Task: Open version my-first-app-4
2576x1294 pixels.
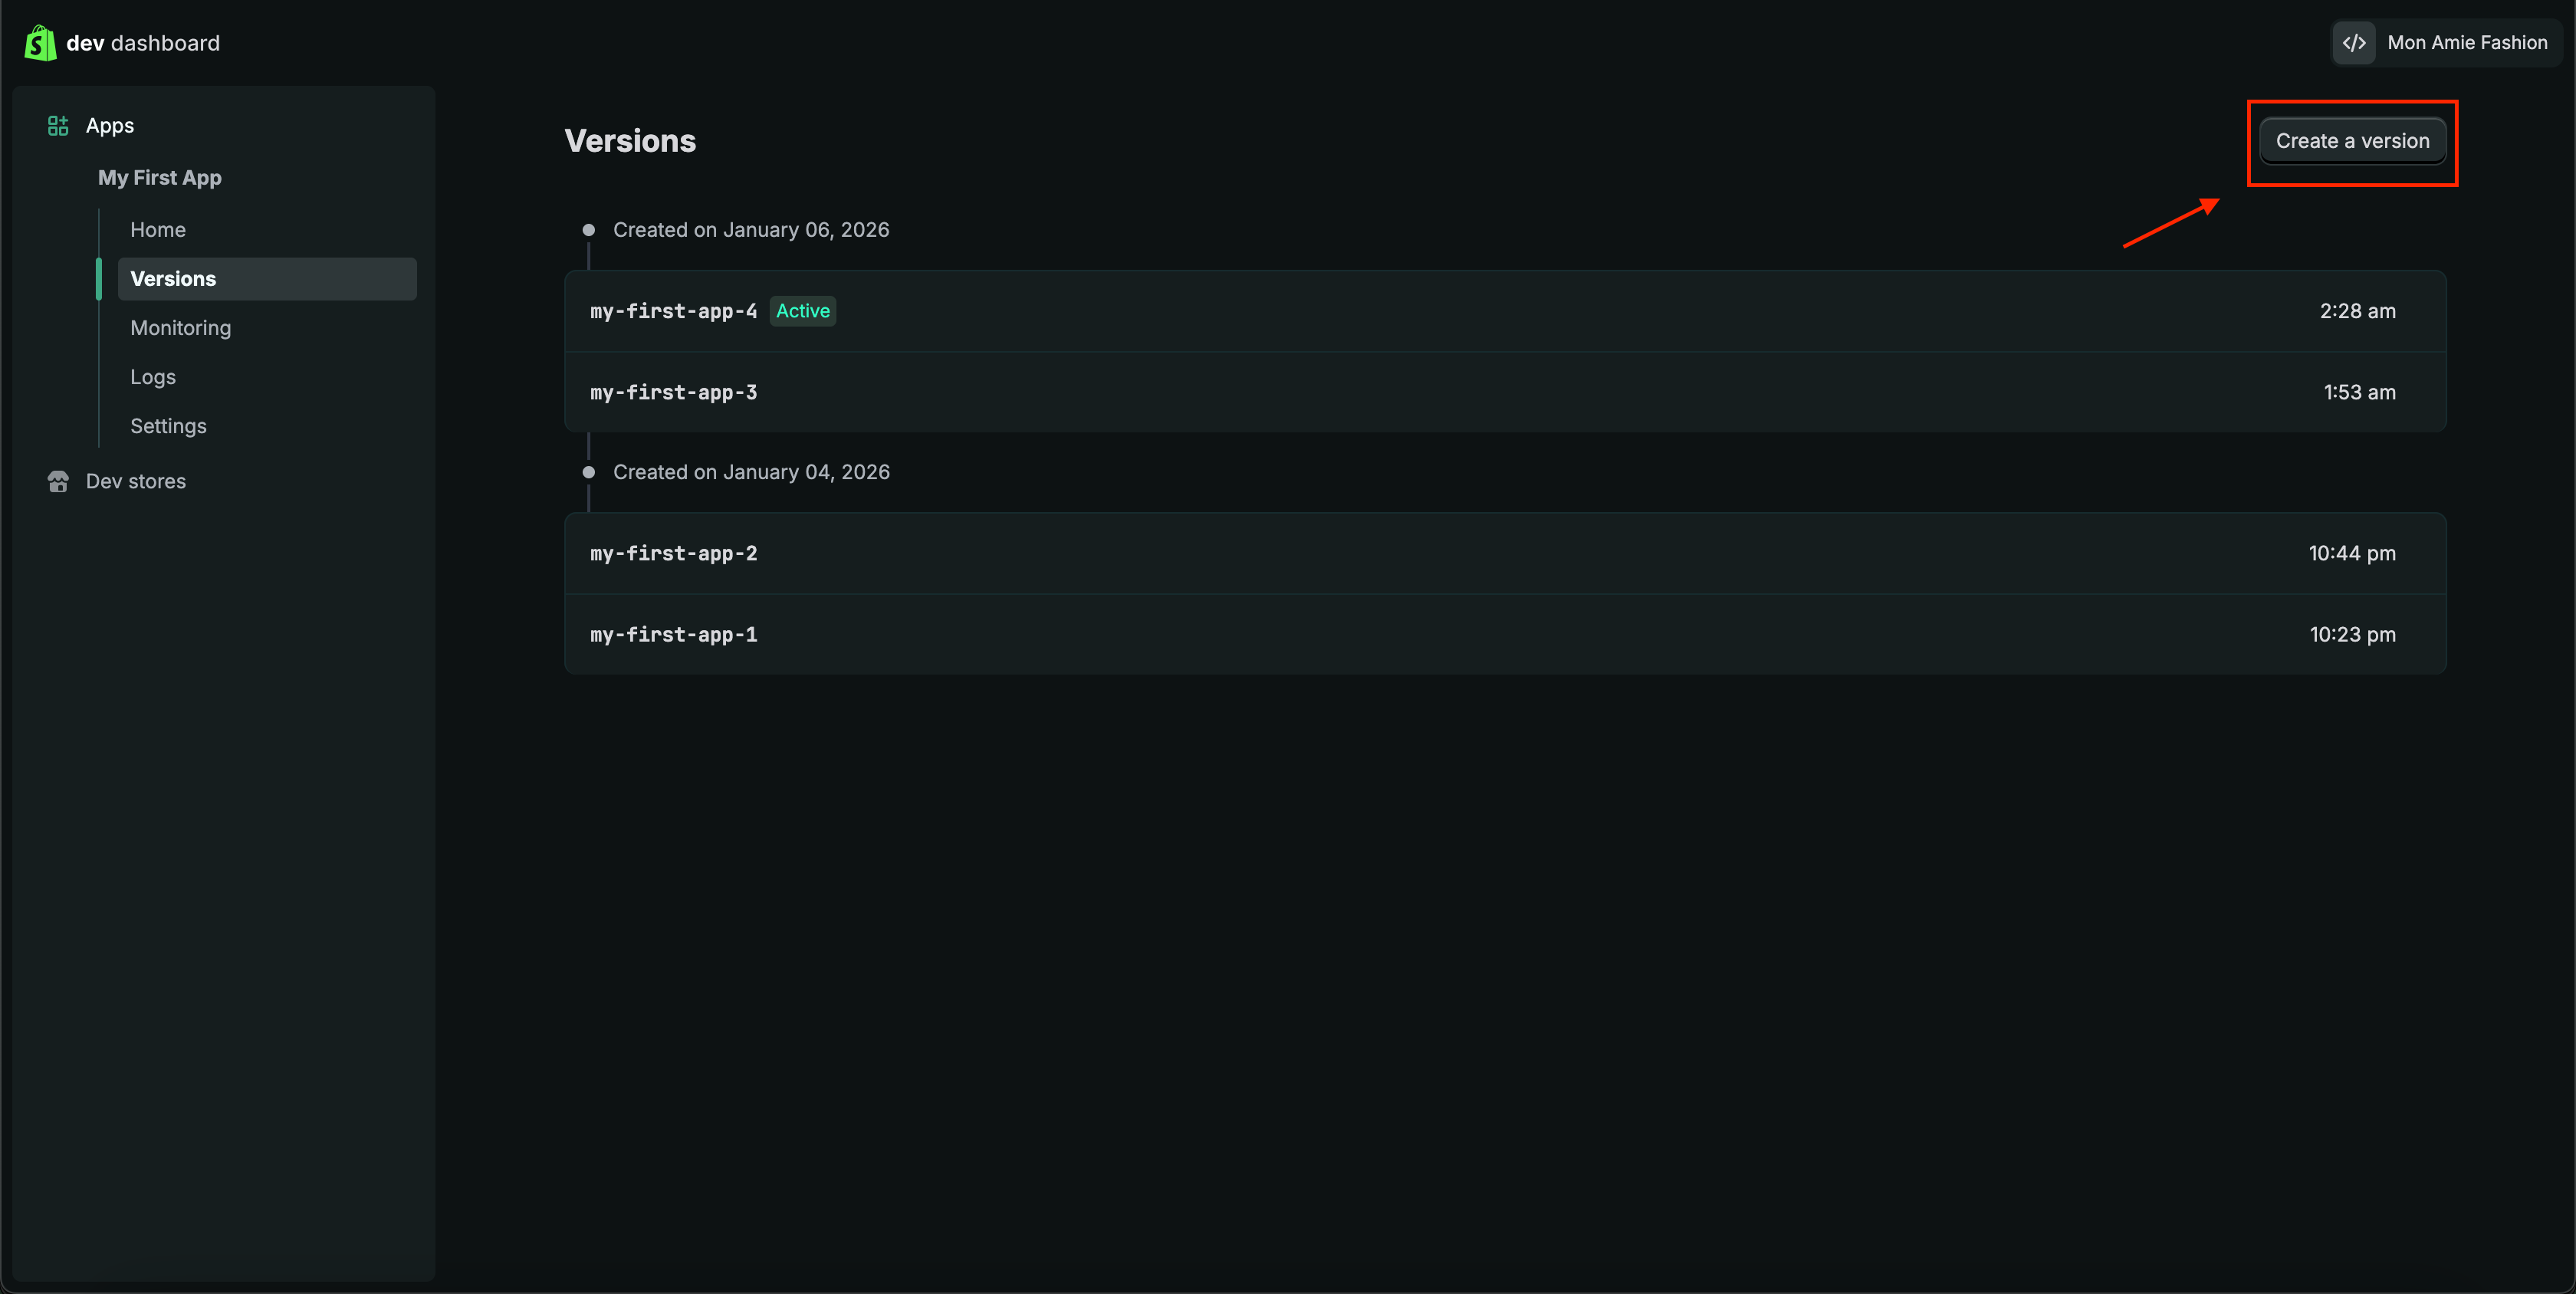Action: coord(673,311)
